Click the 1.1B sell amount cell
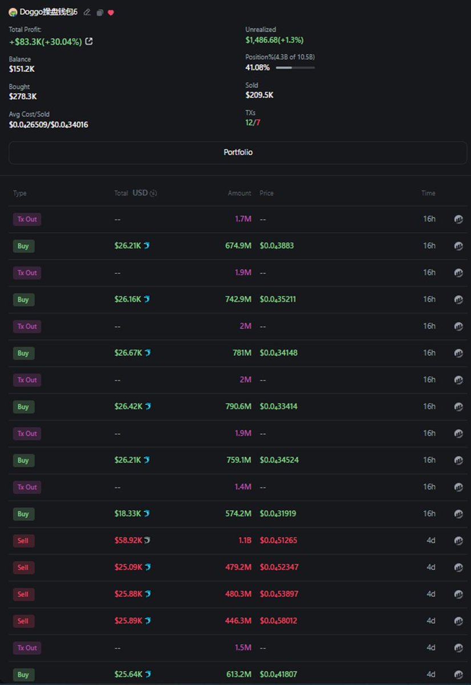The width and height of the screenshot is (471, 685). click(245, 541)
